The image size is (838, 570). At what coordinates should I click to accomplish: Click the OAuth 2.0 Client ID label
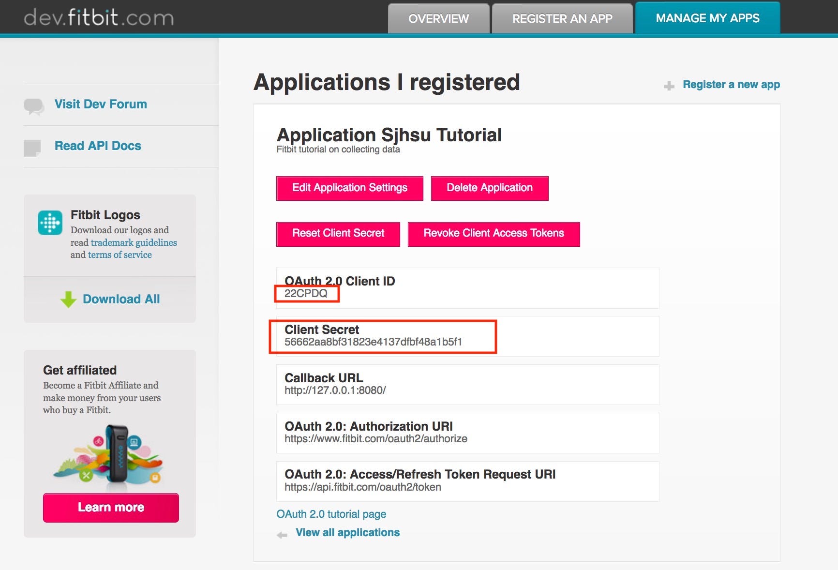click(340, 281)
